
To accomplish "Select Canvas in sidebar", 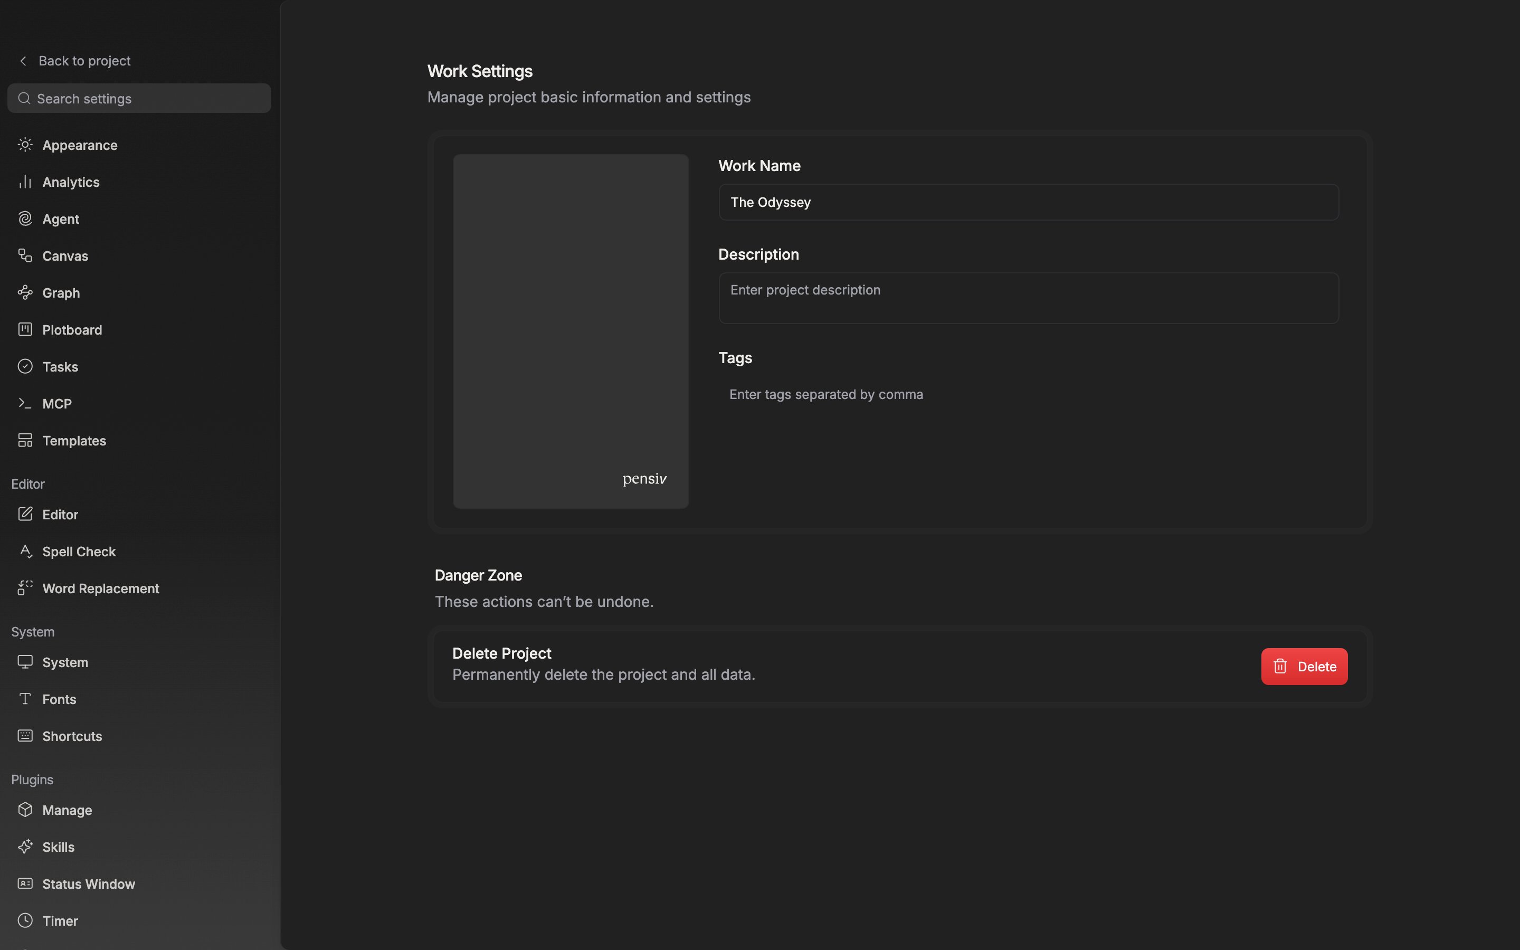I will (x=139, y=256).
